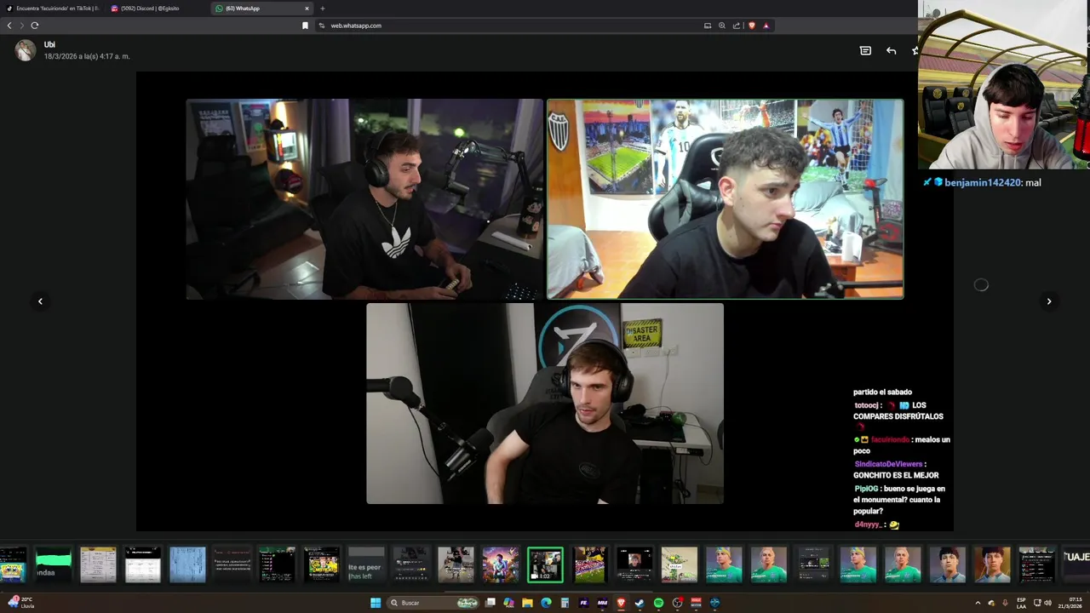Click username SindicatoDeViewers in stream chat
1090x613 pixels.
[x=888, y=464]
